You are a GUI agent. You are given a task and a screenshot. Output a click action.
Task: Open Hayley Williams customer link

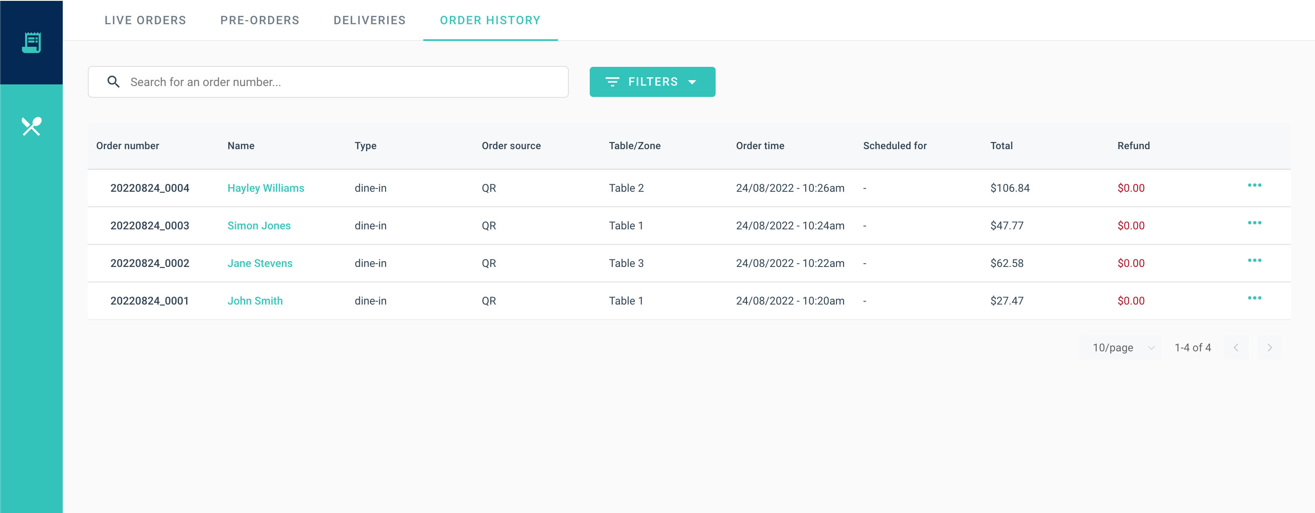(266, 188)
